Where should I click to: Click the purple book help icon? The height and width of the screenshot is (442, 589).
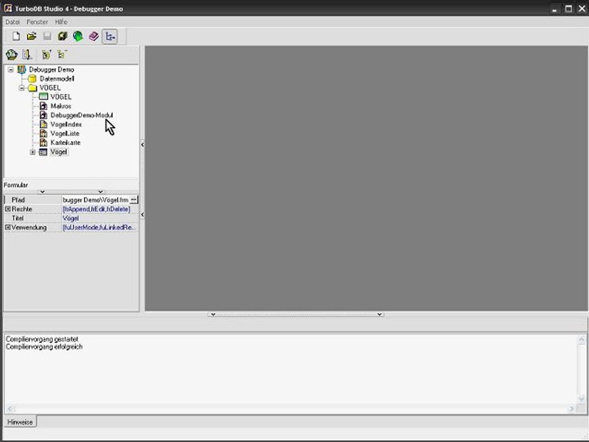pyautogui.click(x=93, y=36)
